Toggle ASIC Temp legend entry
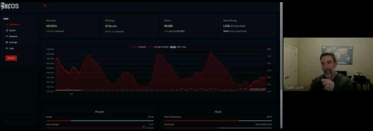 tap(178, 47)
